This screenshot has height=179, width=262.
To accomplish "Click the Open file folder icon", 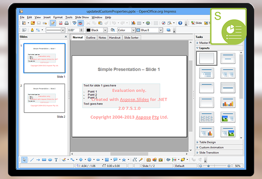I will coord(33,23).
